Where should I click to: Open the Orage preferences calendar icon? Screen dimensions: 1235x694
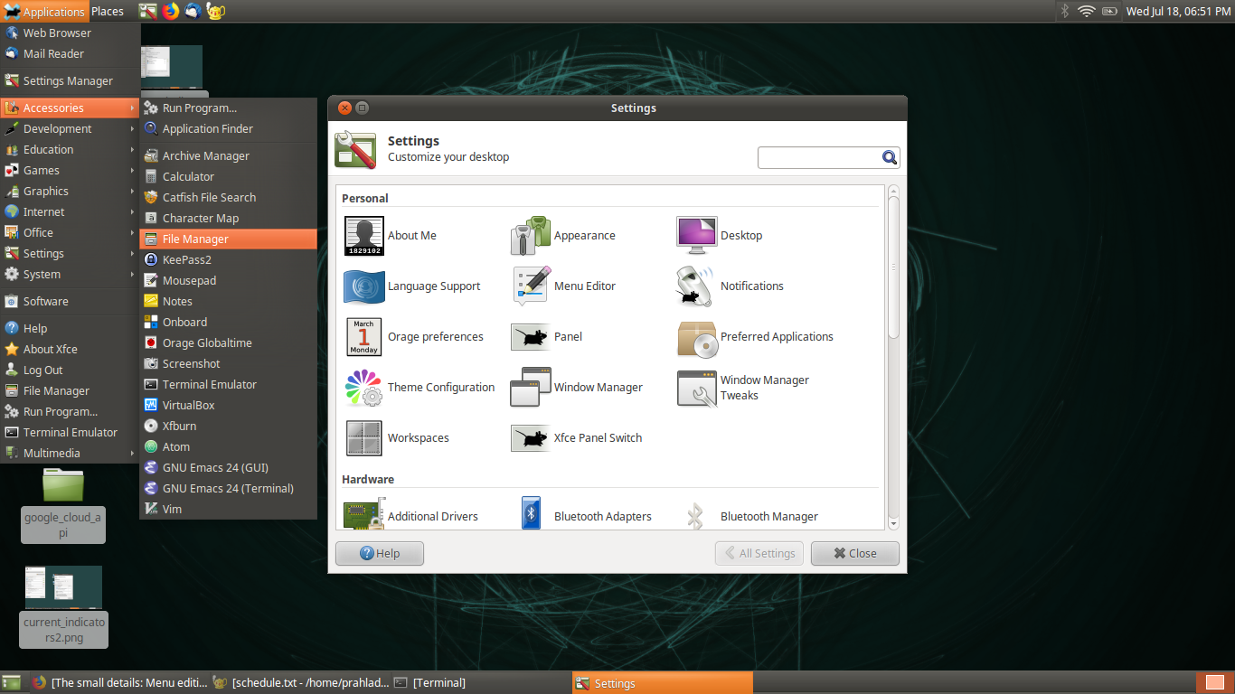click(364, 337)
